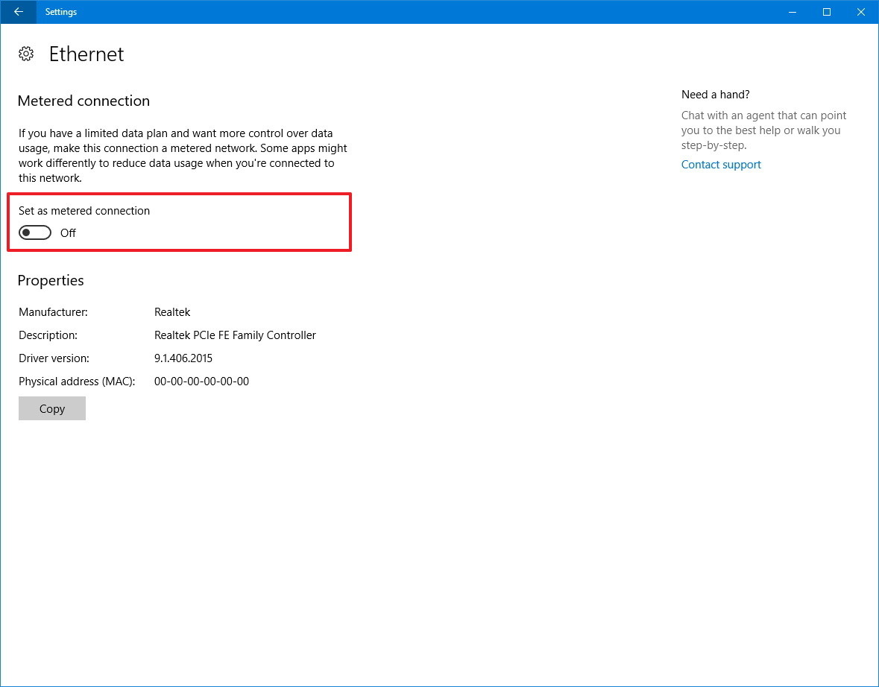Image resolution: width=879 pixels, height=687 pixels.
Task: Click the Realtek PCIe FE Family Controller description
Action: (x=235, y=335)
